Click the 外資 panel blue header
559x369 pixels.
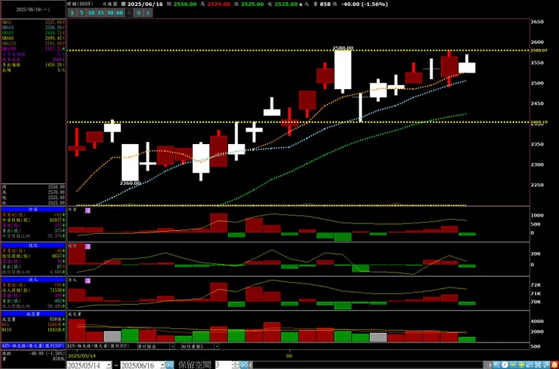point(33,210)
